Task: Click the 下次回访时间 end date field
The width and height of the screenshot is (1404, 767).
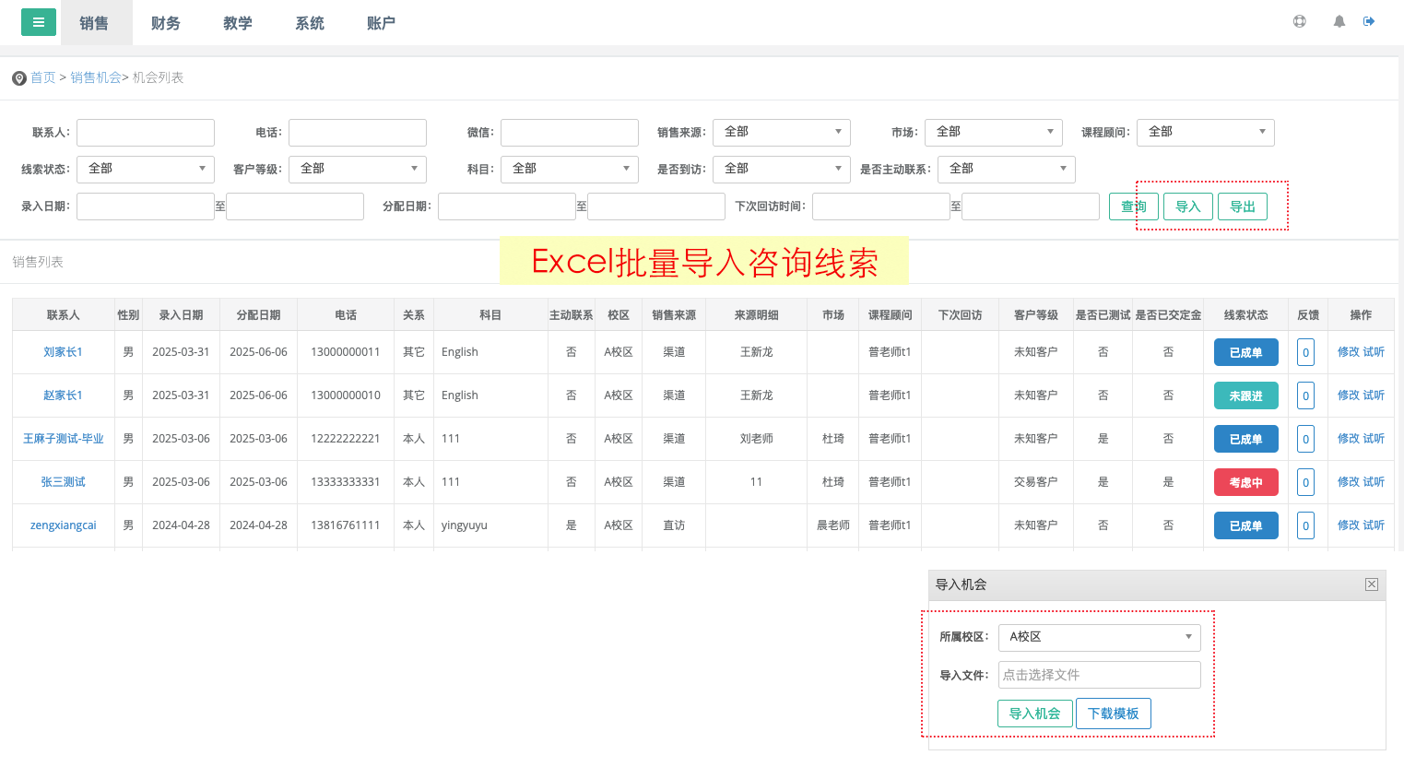Action: tap(1031, 206)
